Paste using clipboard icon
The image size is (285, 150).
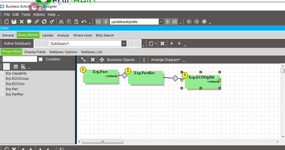[76, 22]
